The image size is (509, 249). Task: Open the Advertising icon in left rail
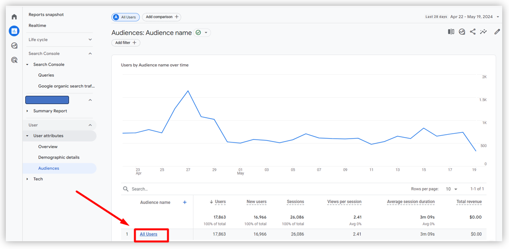14,60
